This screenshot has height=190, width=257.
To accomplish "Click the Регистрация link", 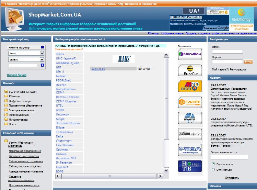I will (x=237, y=69).
